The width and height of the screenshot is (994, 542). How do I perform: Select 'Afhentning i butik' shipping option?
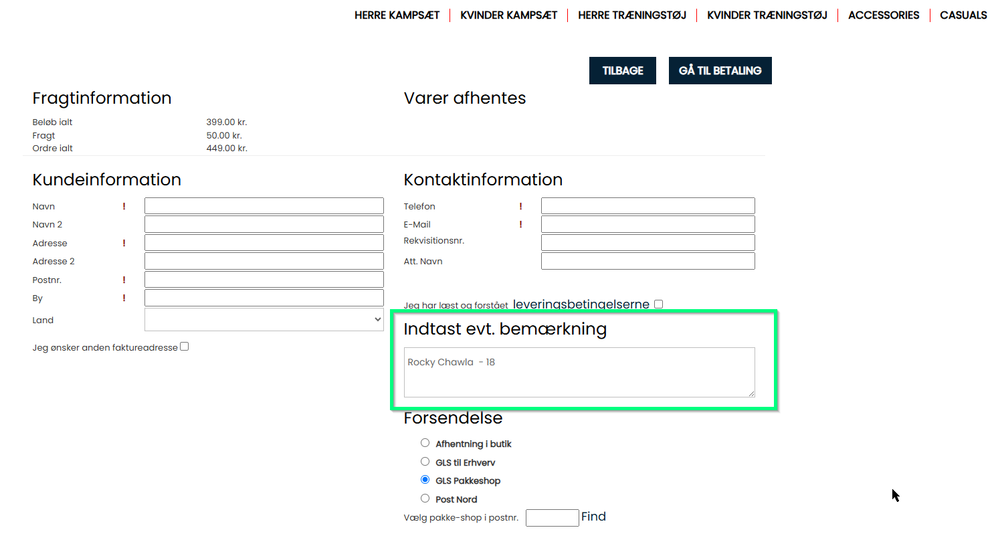pyautogui.click(x=425, y=443)
